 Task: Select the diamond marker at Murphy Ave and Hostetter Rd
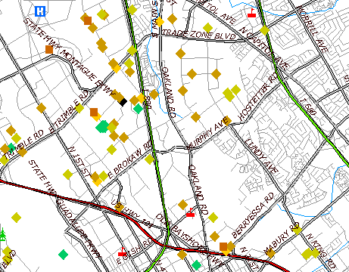coord(227,121)
